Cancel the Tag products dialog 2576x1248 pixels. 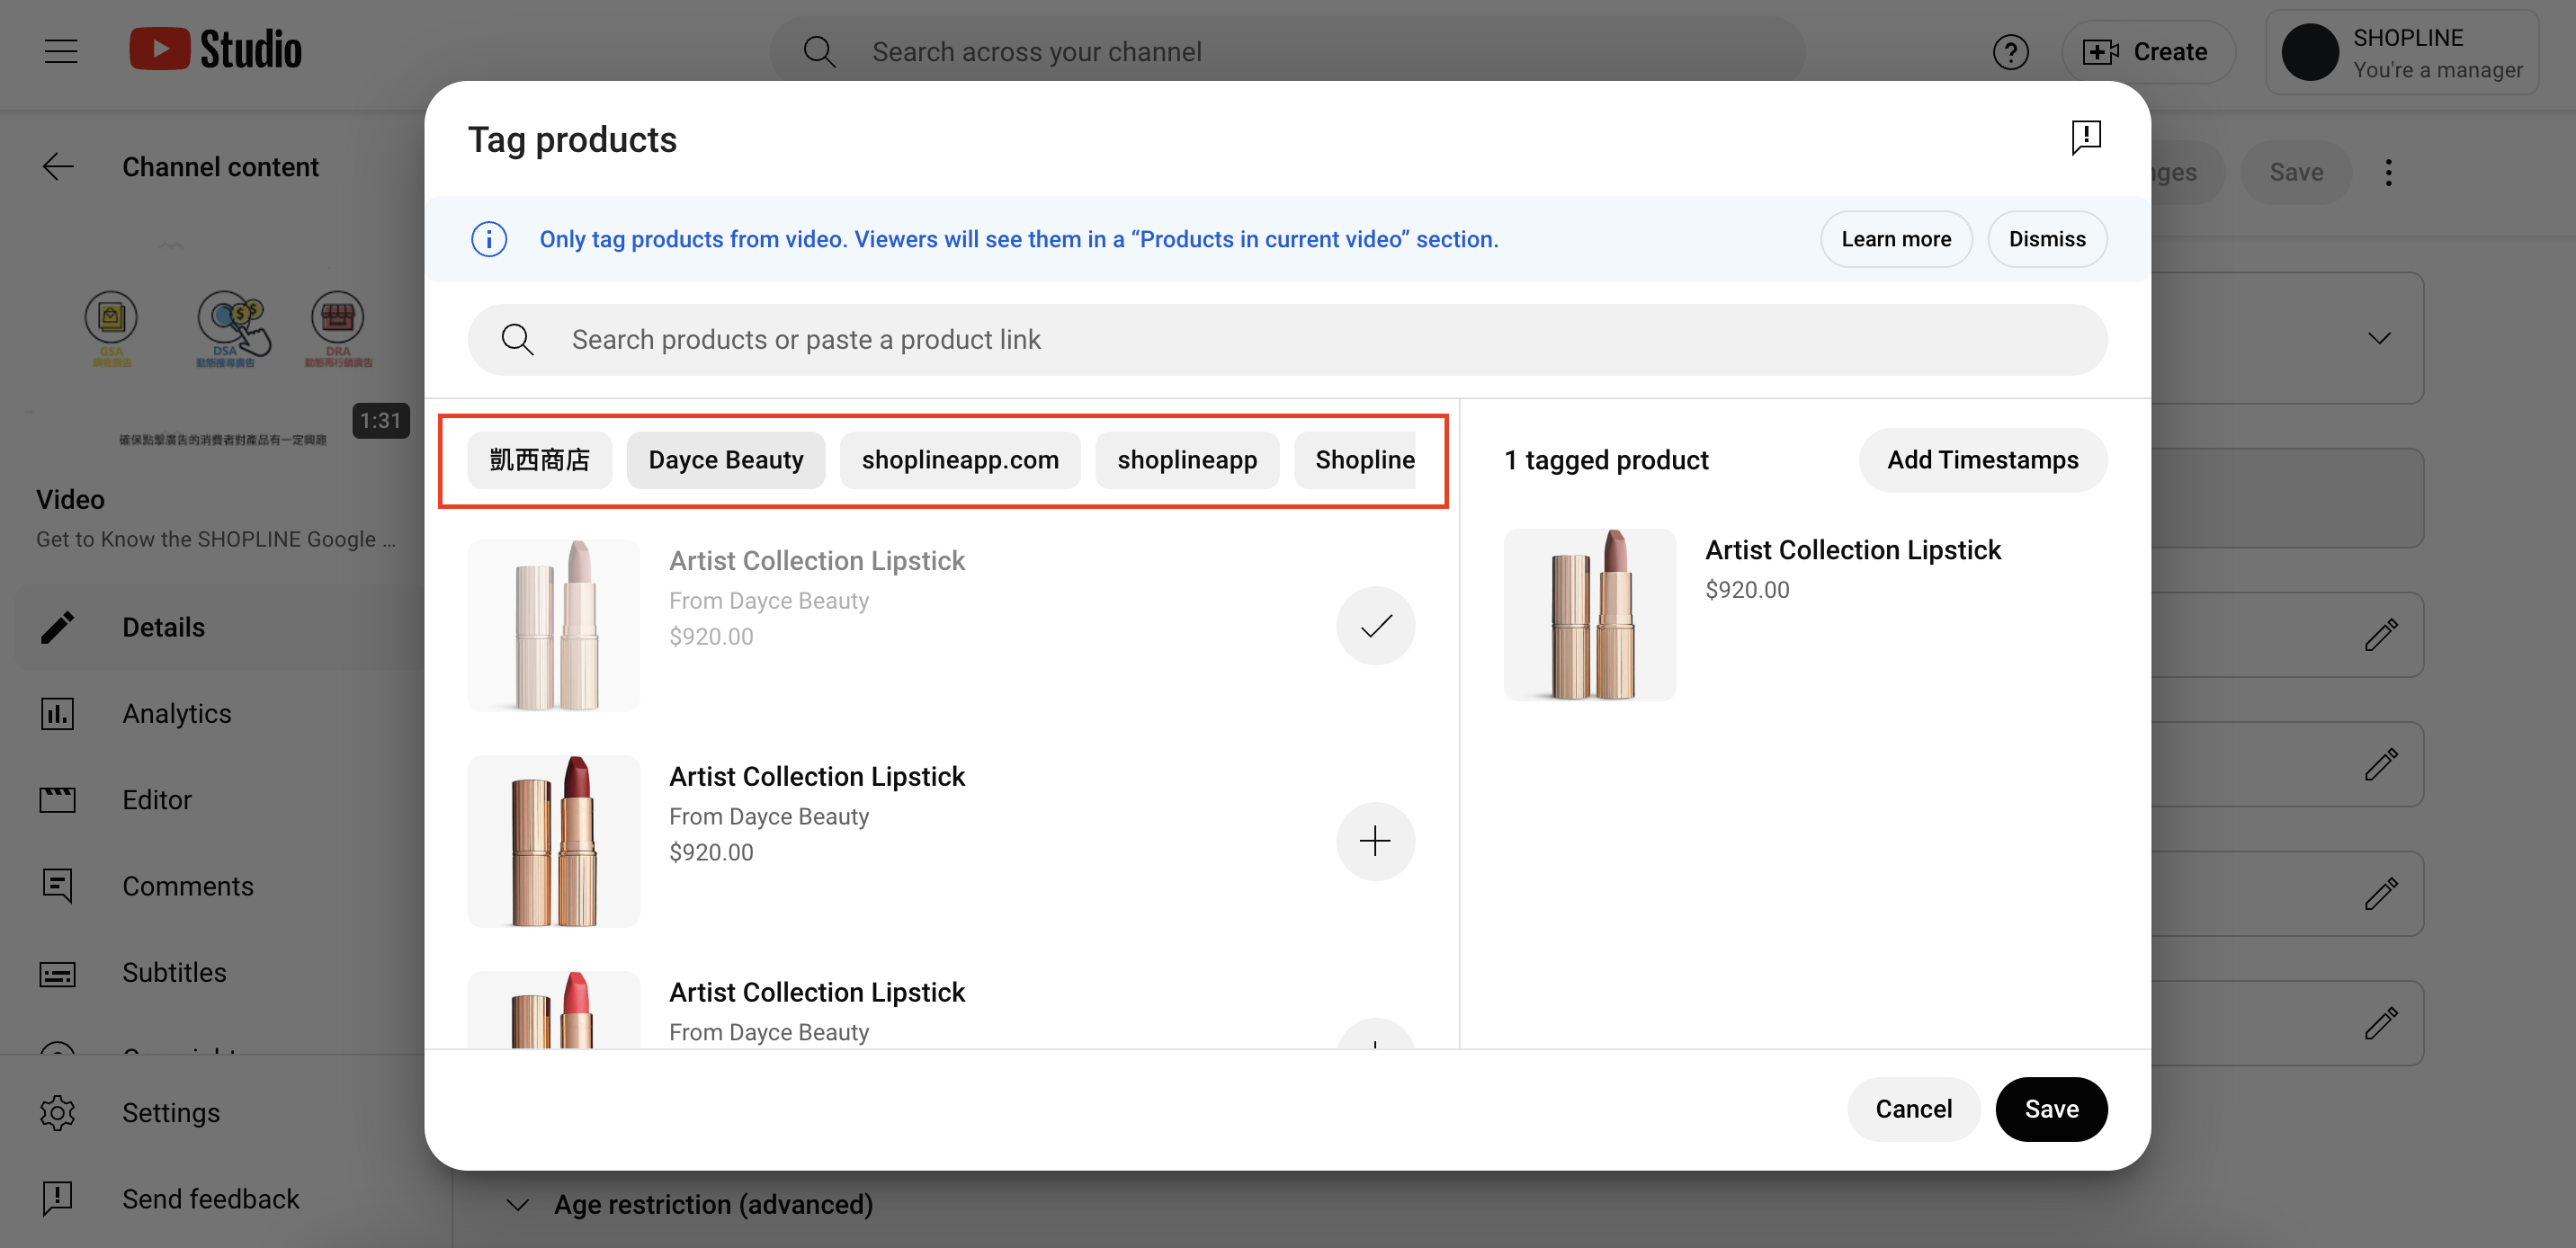tap(1912, 1108)
